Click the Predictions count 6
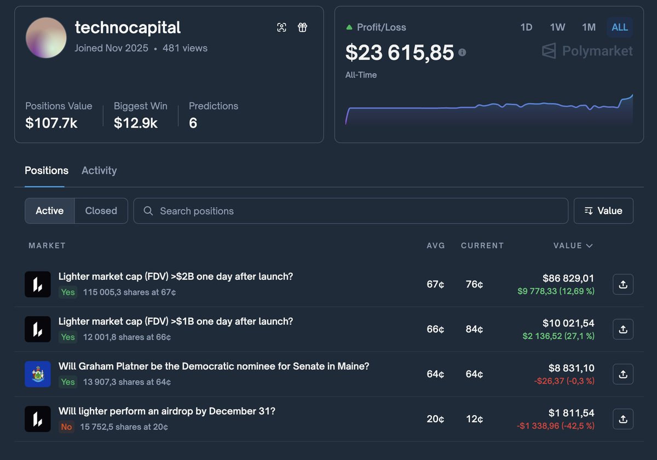Image resolution: width=657 pixels, height=460 pixels. [193, 123]
